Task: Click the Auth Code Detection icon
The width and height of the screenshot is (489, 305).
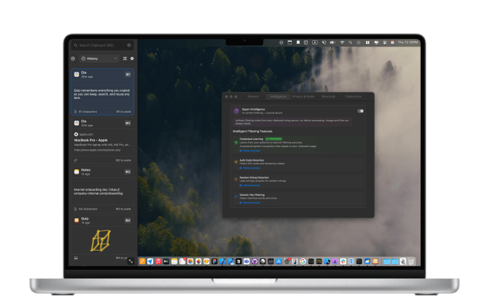Action: (236, 162)
